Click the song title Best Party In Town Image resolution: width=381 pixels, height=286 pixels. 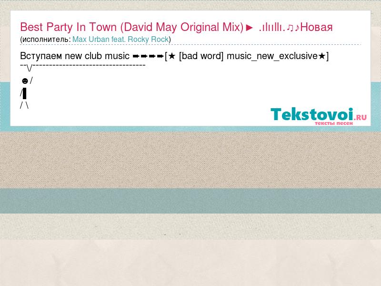pyautogui.click(x=69, y=27)
